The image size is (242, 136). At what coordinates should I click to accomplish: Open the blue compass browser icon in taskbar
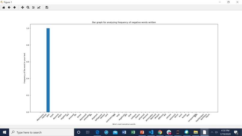click(106, 132)
